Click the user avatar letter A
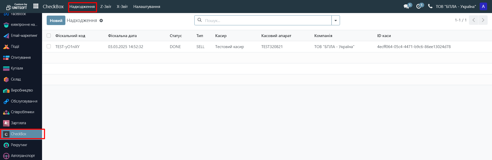 [x=483, y=6]
